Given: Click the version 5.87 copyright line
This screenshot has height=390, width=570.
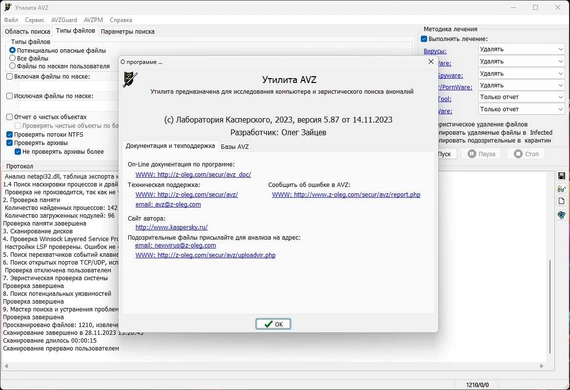Looking at the screenshot, I should tap(278, 120).
